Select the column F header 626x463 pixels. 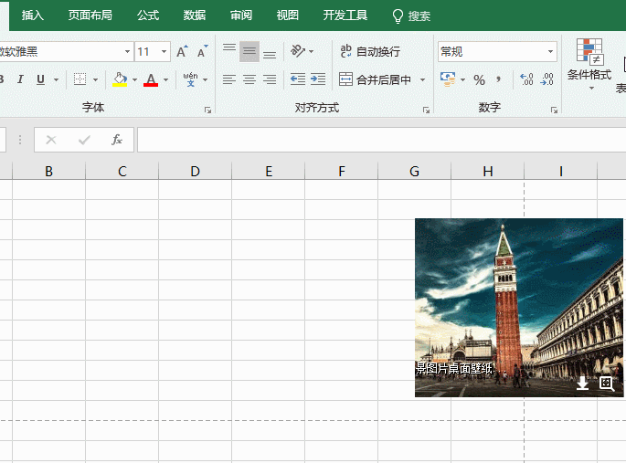click(341, 171)
